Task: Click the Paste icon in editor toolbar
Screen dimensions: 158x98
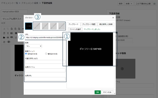Action: tap(12, 29)
